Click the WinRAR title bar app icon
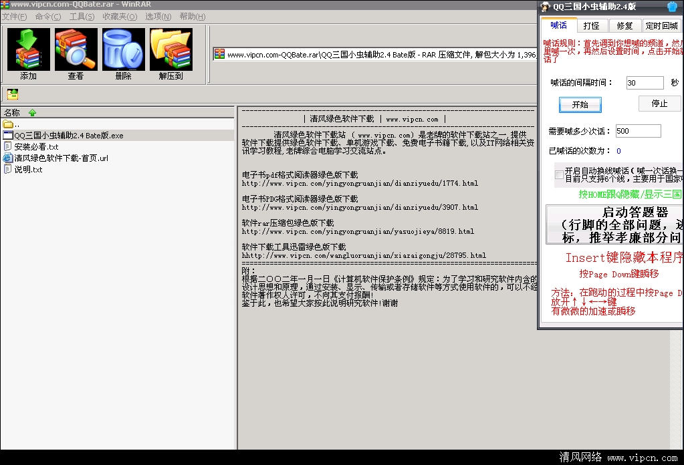 pos(5,5)
